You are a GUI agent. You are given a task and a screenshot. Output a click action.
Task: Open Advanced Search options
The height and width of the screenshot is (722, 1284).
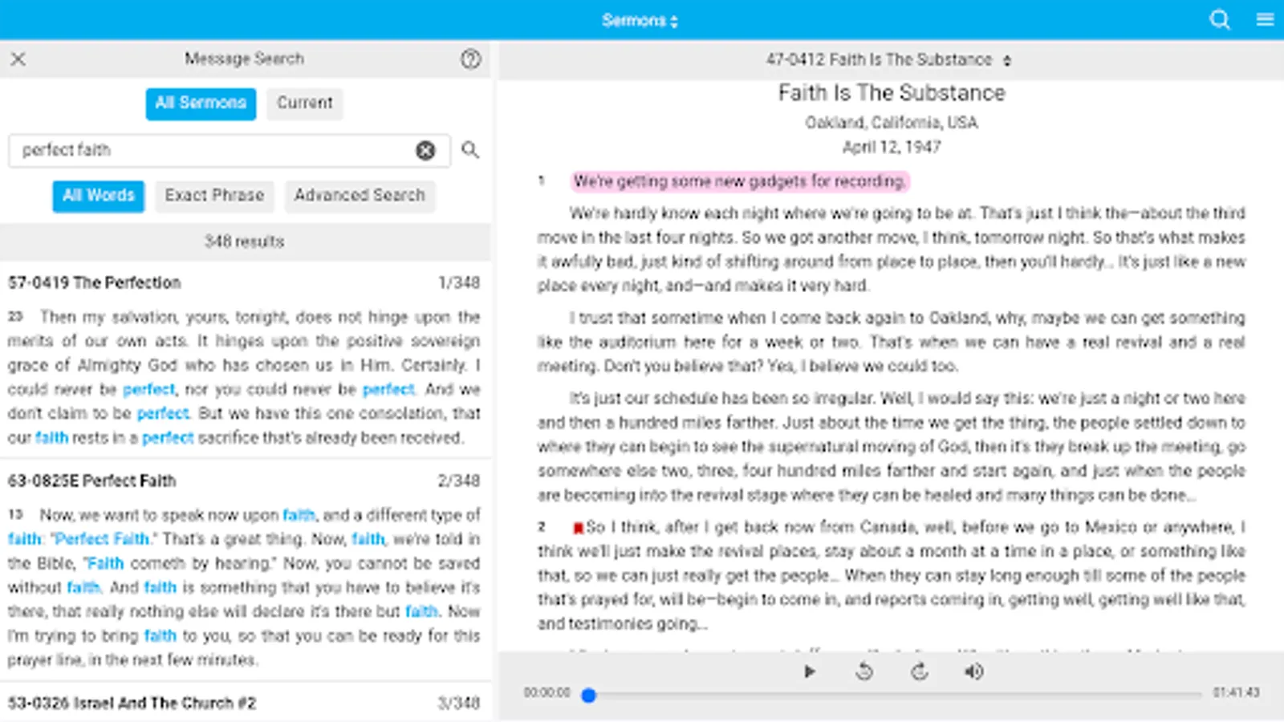click(x=360, y=196)
